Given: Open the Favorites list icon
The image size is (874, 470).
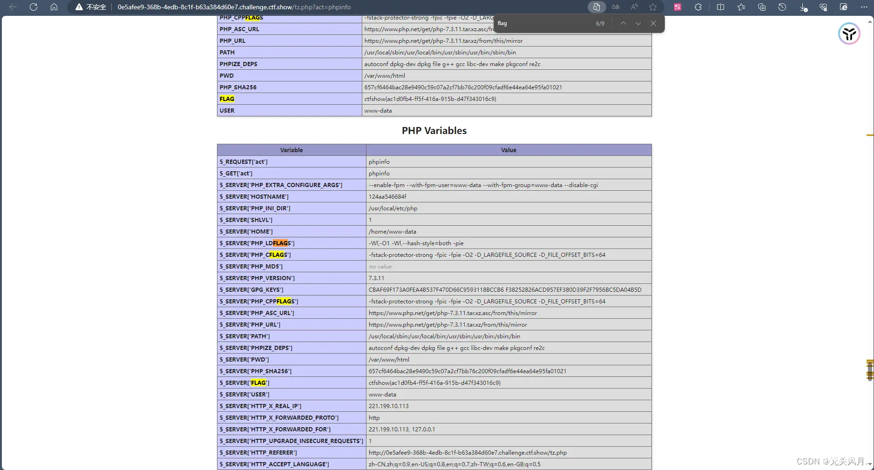Looking at the screenshot, I should [x=741, y=7].
